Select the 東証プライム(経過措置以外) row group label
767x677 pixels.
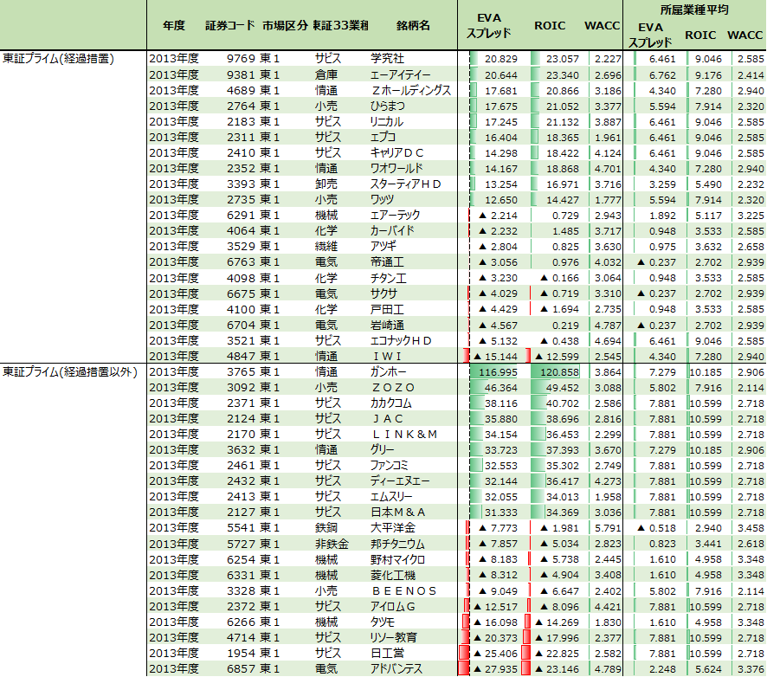[71, 371]
